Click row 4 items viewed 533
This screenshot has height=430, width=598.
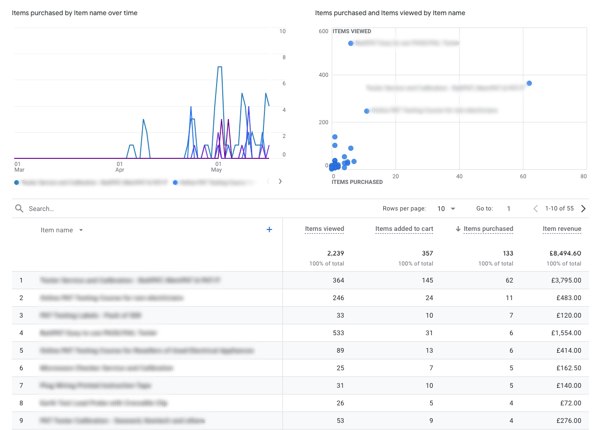(338, 333)
